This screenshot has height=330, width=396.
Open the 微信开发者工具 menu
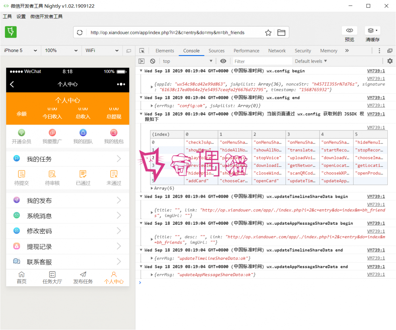[x=46, y=16]
